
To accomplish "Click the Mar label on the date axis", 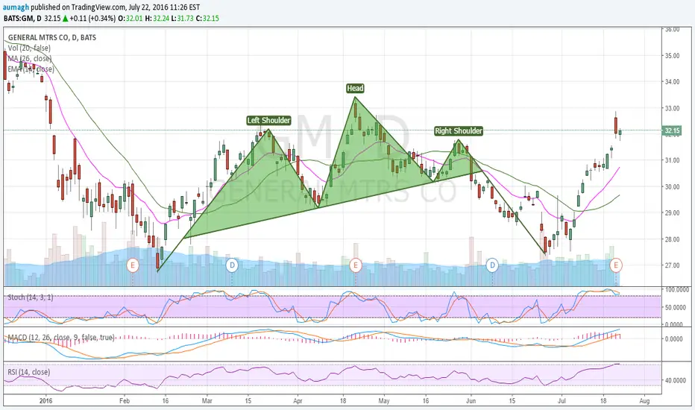I will point(207,401).
